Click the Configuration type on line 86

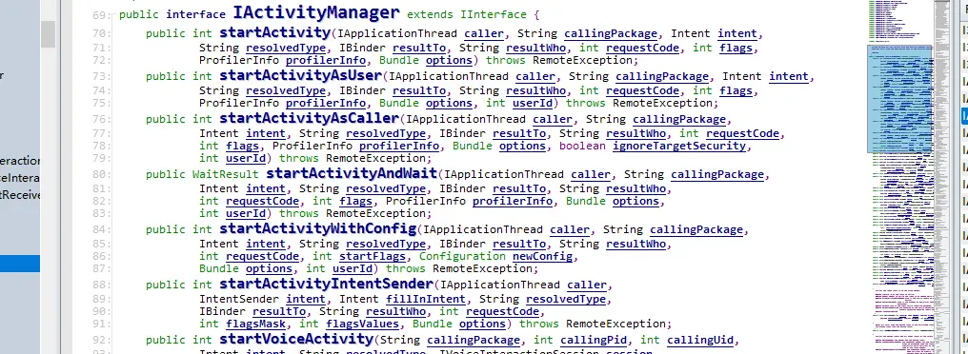coord(462,257)
